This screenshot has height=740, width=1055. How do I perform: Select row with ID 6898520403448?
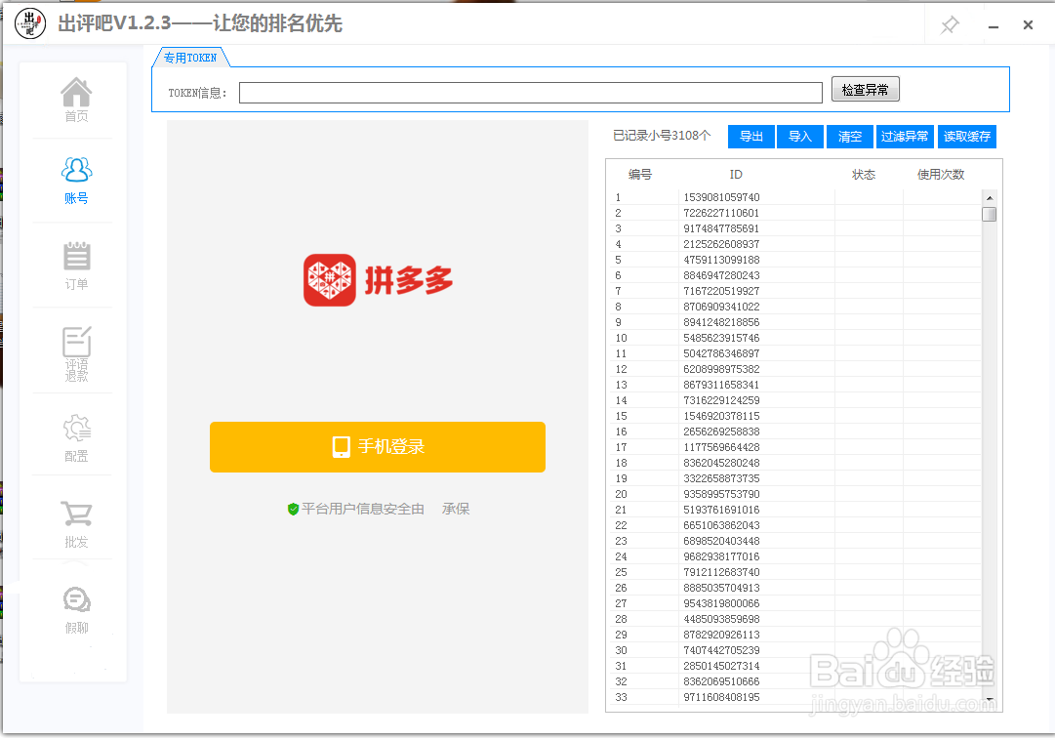(795, 541)
